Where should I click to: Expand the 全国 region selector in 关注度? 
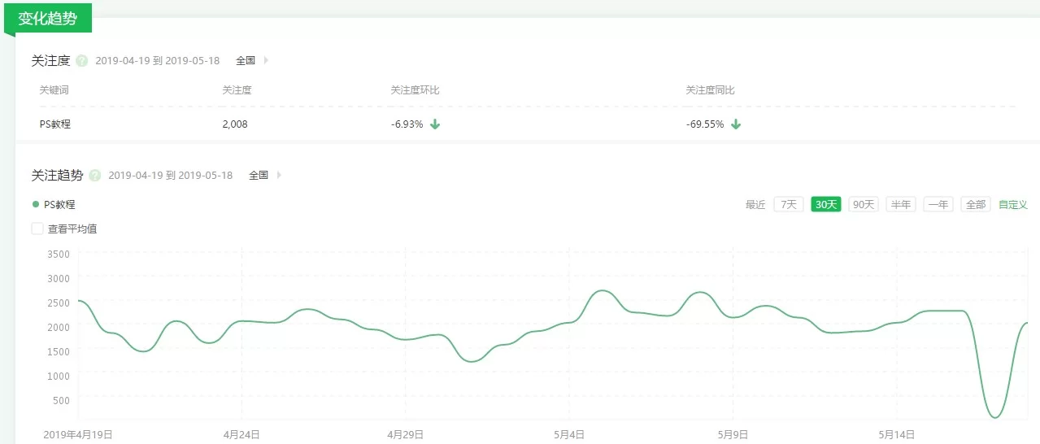(x=252, y=60)
